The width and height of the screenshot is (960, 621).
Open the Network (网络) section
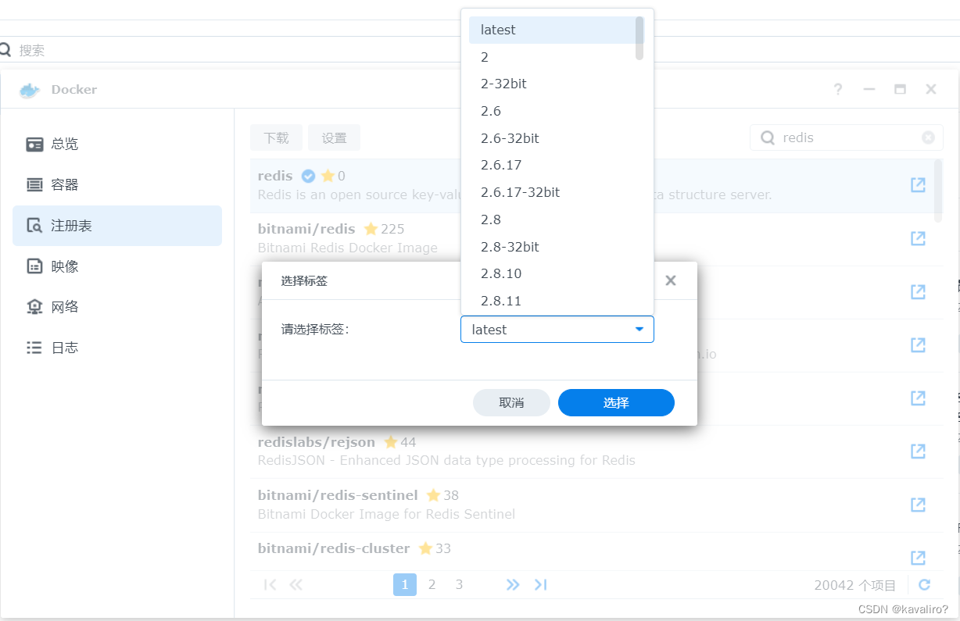tap(117, 307)
